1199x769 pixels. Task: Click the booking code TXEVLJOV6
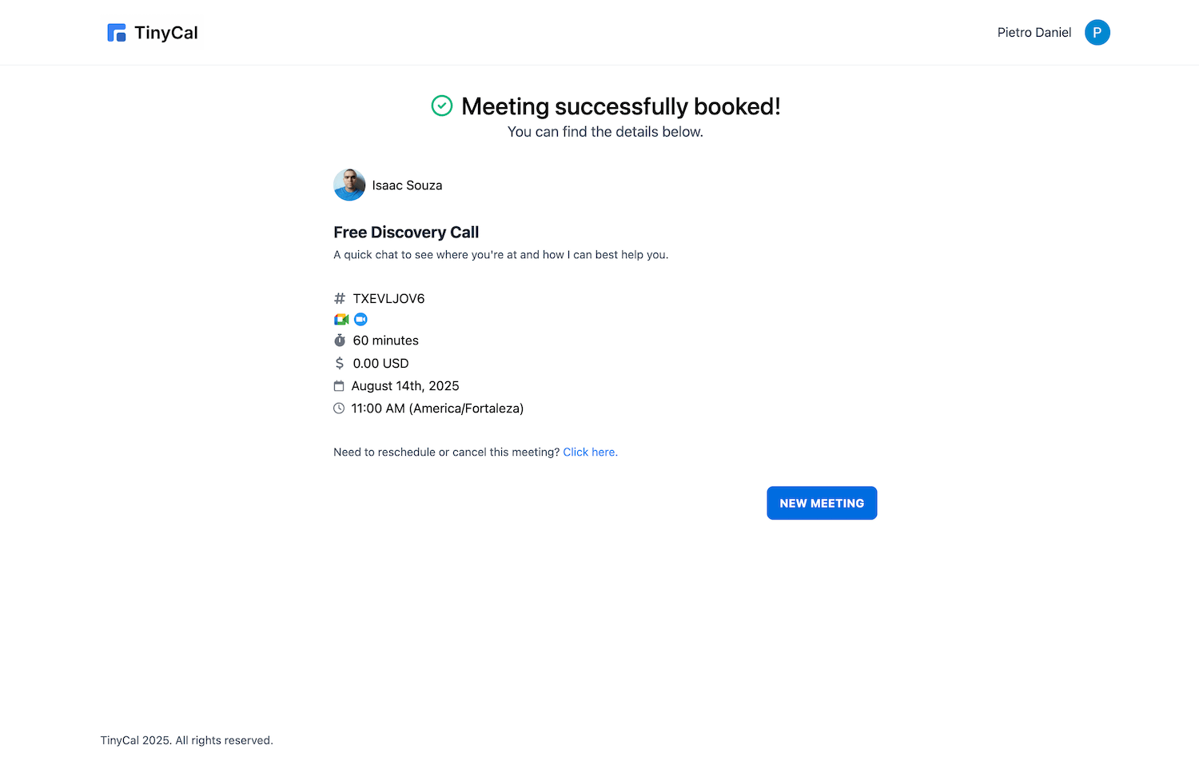coord(388,298)
